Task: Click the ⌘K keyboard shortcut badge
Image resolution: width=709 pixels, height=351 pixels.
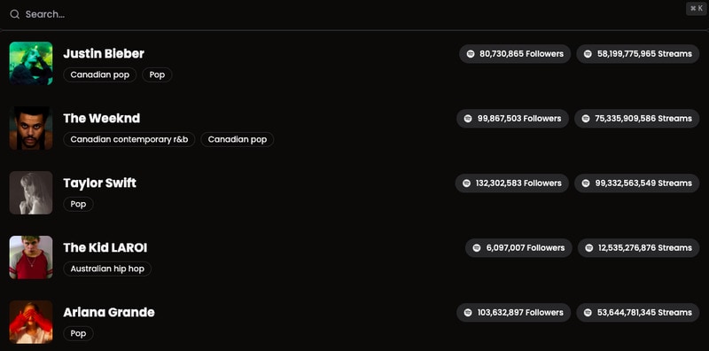Action: (697, 9)
